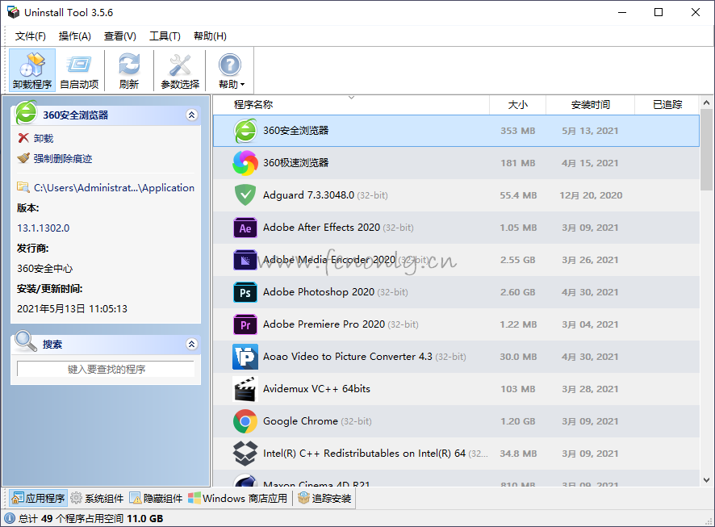Select Adobe Photoshop 2020 icon
The width and height of the screenshot is (715, 527).
(245, 292)
